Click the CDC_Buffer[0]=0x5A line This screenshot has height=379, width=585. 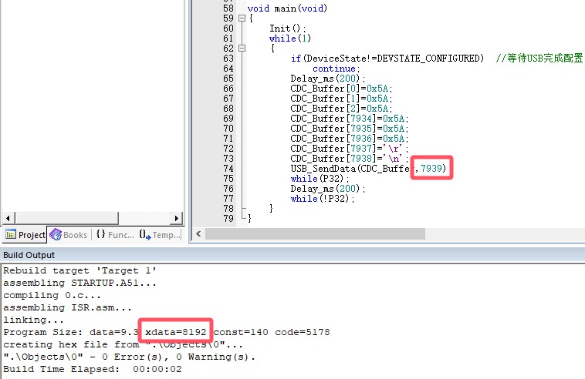pyautogui.click(x=341, y=89)
